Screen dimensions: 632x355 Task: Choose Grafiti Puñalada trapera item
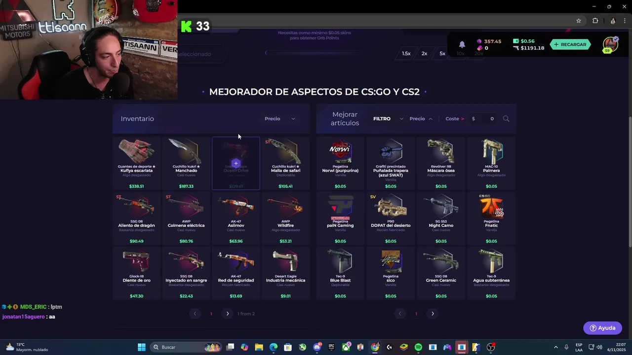tap(391, 163)
